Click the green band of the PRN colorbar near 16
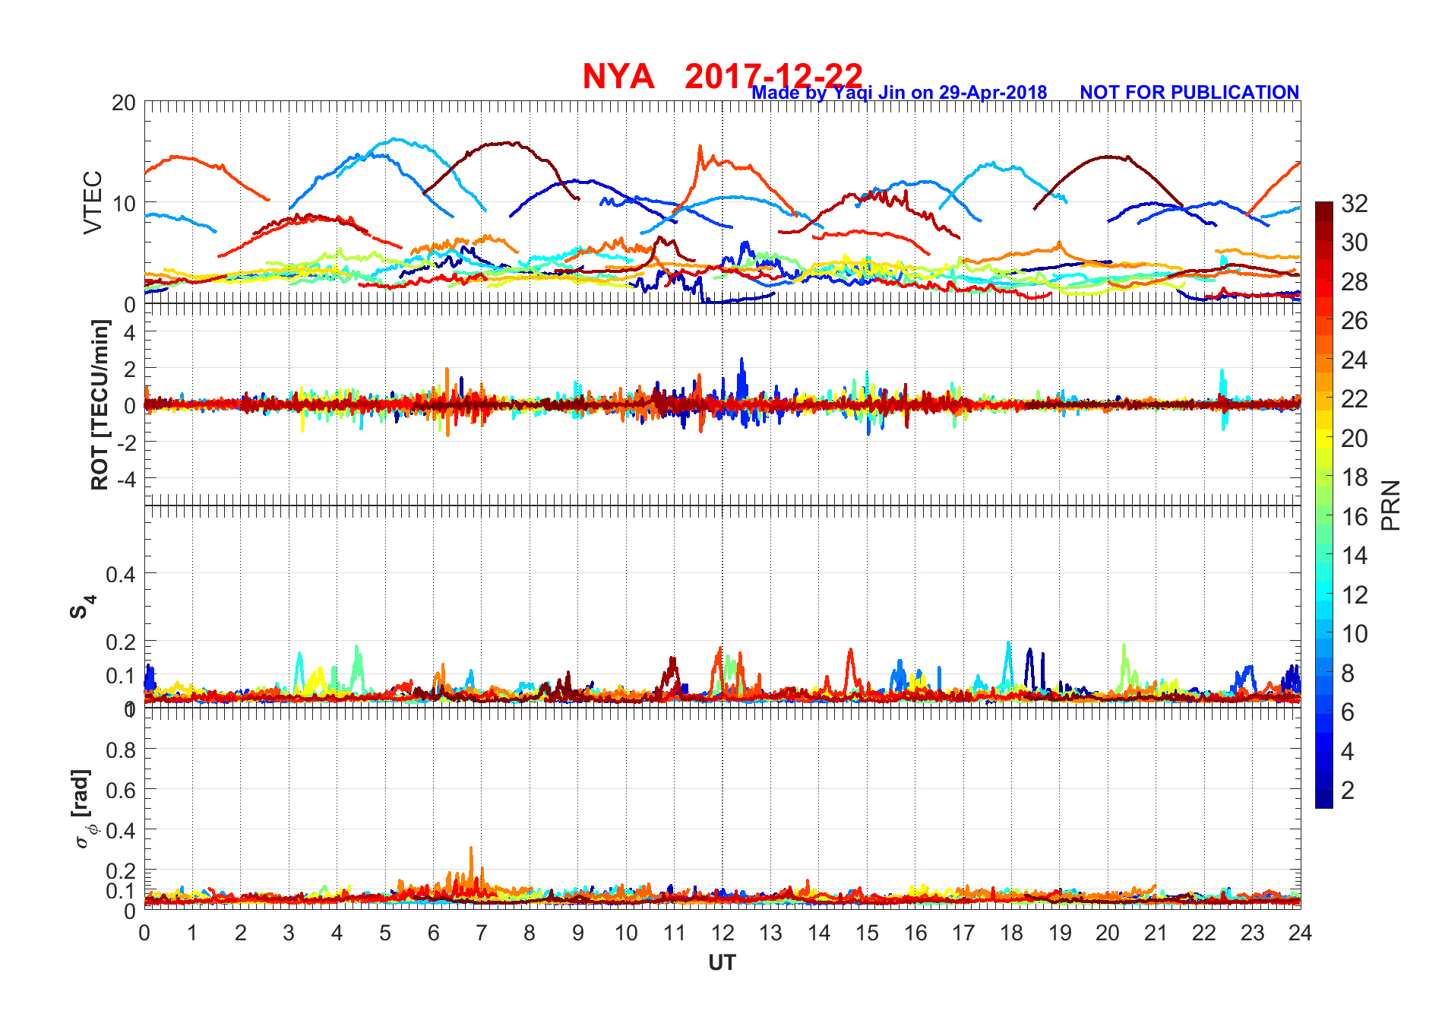This screenshot has height=1011, width=1445. tap(1324, 516)
